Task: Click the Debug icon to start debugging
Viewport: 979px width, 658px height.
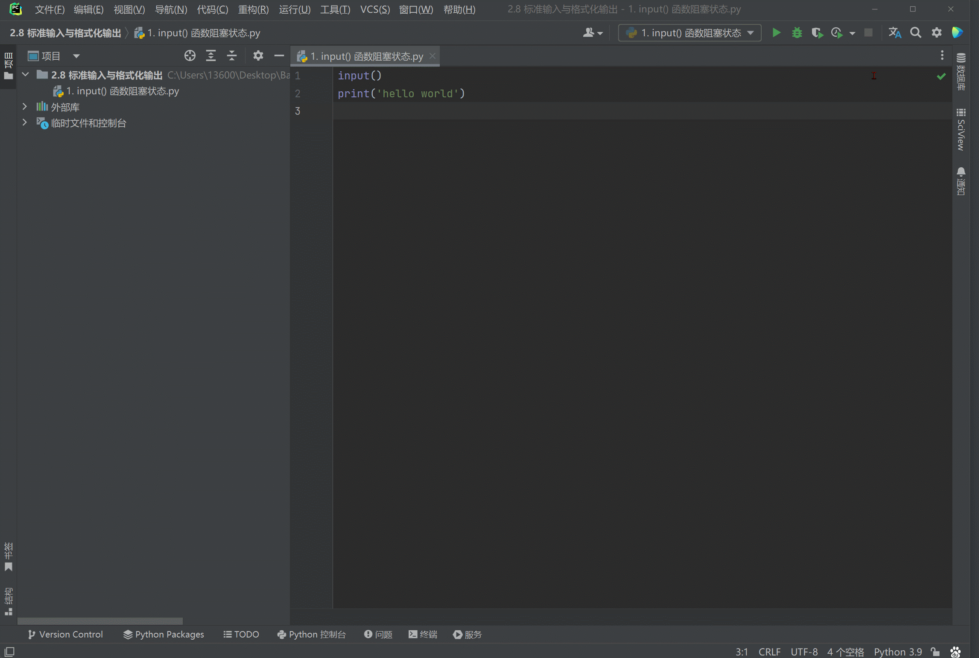Action: (798, 32)
